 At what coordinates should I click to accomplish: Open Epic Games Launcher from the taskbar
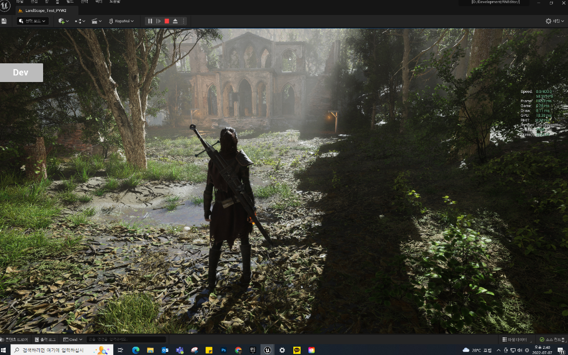253,350
